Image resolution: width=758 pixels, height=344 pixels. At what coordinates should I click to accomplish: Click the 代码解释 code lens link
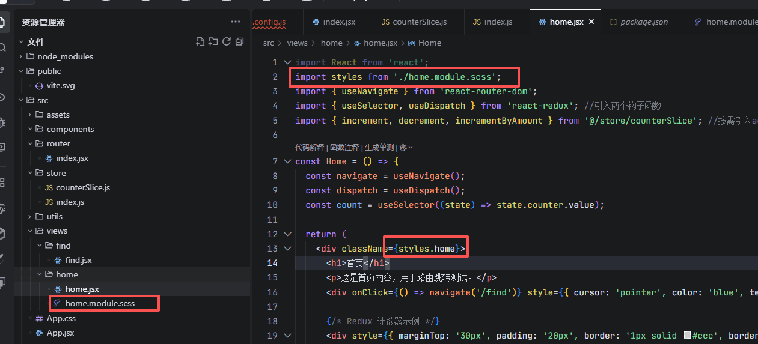click(310, 148)
